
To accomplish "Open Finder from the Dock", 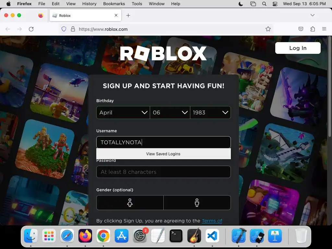I will (x=31, y=236).
